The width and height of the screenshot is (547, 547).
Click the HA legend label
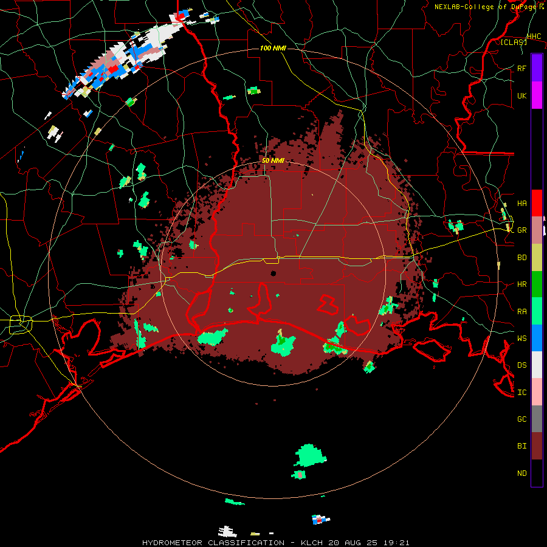(521, 203)
